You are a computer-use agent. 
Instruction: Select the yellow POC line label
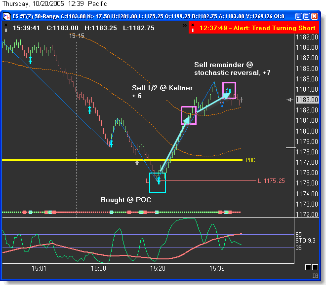click(x=250, y=160)
